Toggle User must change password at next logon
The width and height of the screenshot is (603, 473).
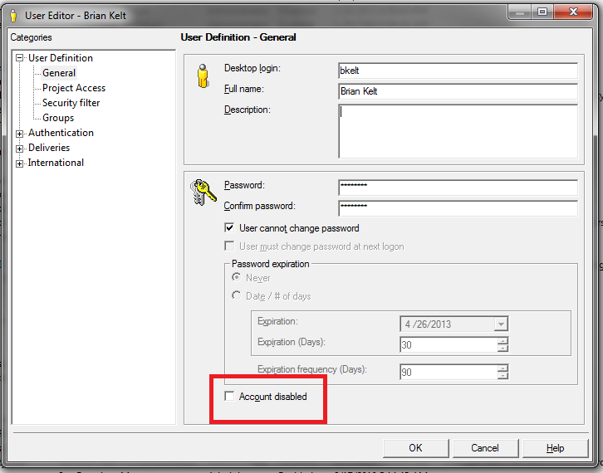click(229, 246)
